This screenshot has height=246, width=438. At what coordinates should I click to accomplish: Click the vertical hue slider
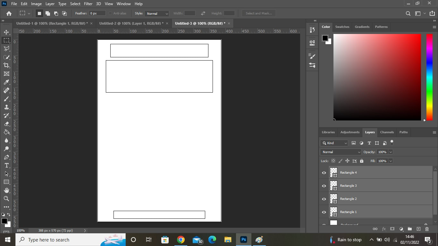pos(429,77)
